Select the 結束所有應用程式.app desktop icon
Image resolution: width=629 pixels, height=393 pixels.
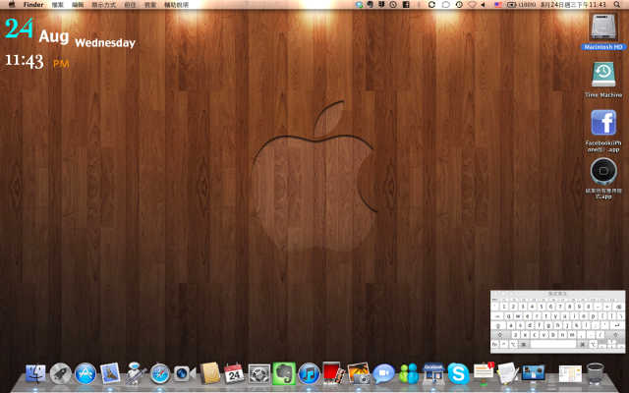(x=603, y=171)
